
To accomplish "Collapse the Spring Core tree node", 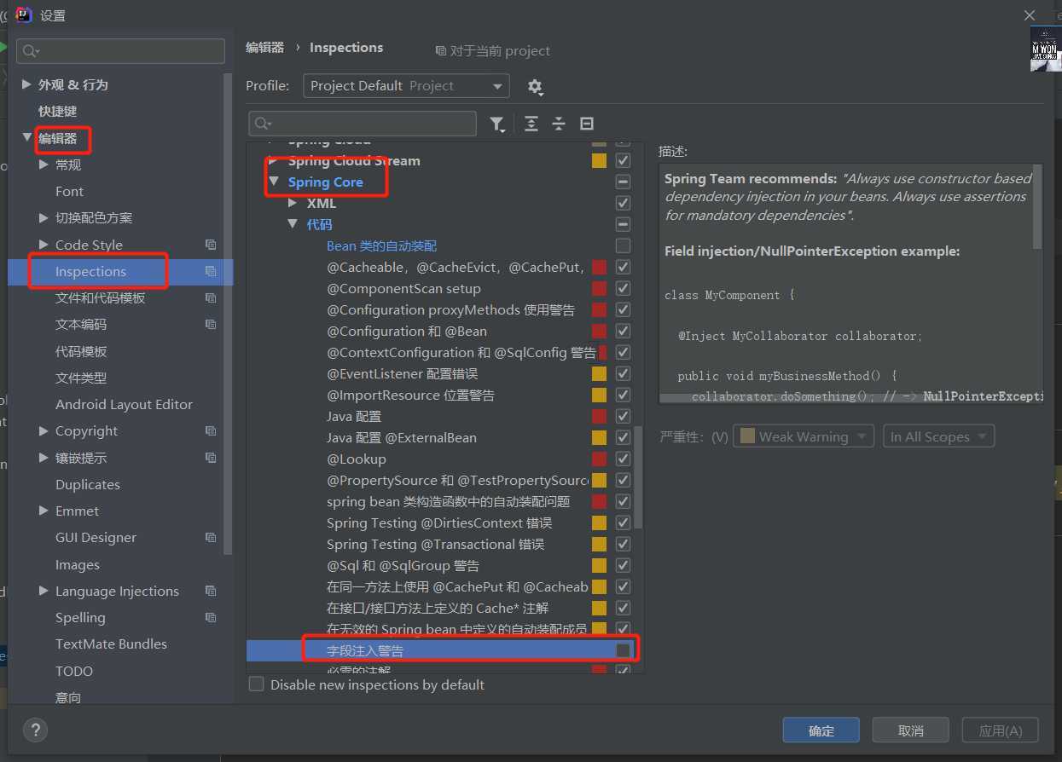I will (274, 182).
